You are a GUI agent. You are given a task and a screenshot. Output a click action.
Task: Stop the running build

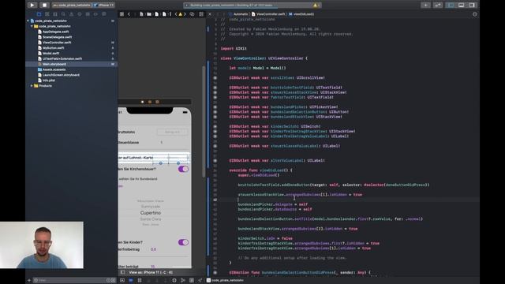pyautogui.click(x=44, y=6)
